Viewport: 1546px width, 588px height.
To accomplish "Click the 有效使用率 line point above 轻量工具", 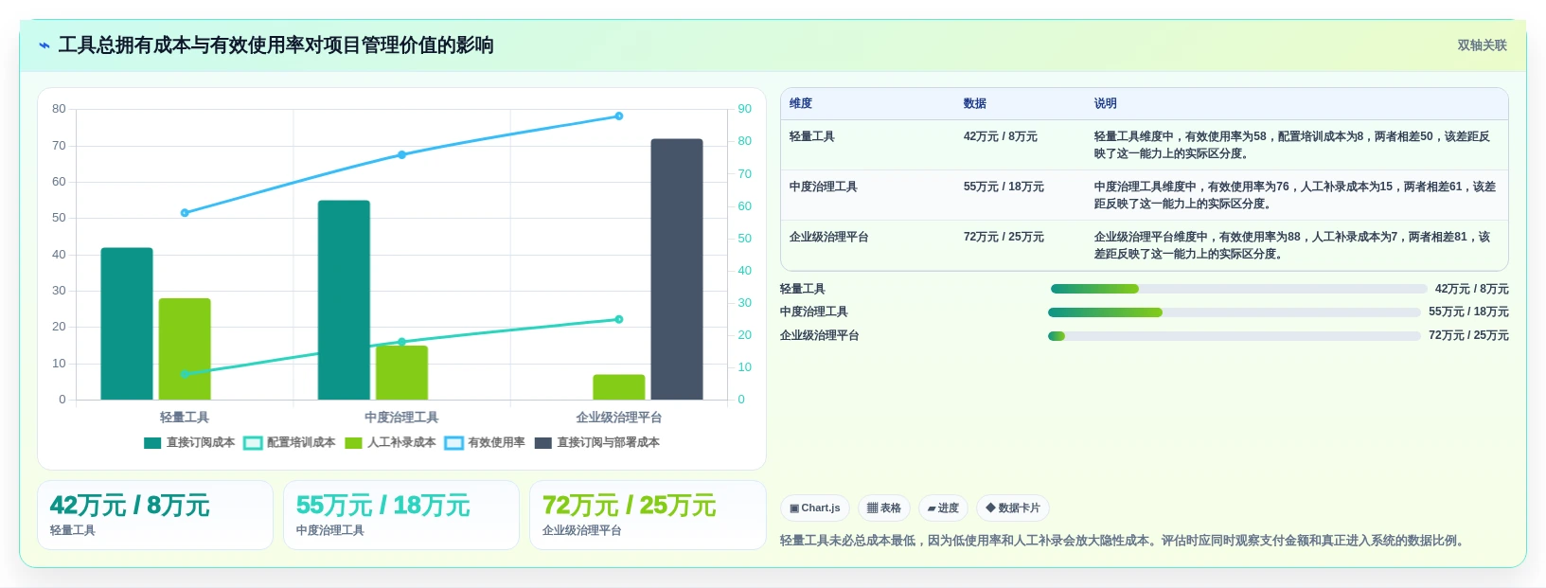I will 185,213.
